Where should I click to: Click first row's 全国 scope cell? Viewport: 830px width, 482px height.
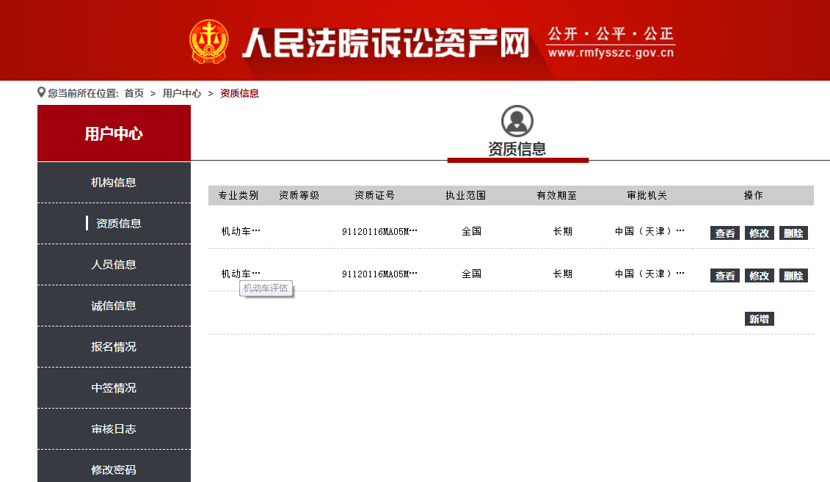coord(472,231)
